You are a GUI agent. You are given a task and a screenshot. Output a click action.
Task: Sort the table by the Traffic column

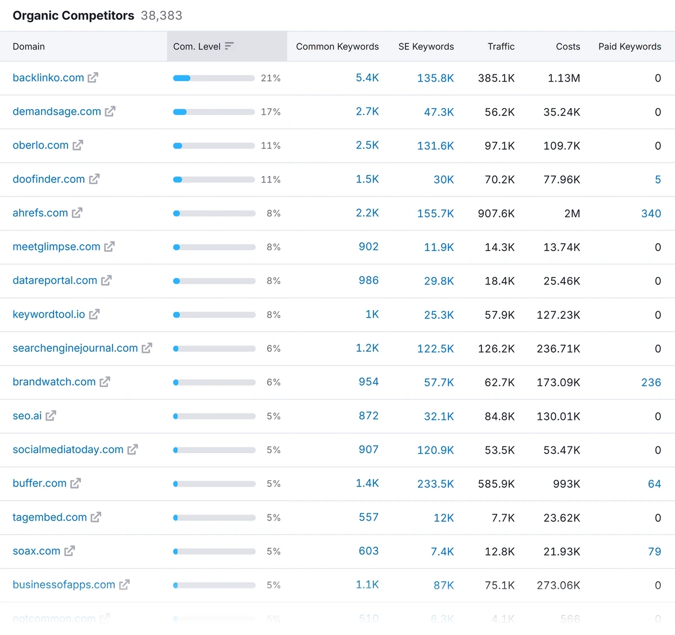point(501,46)
